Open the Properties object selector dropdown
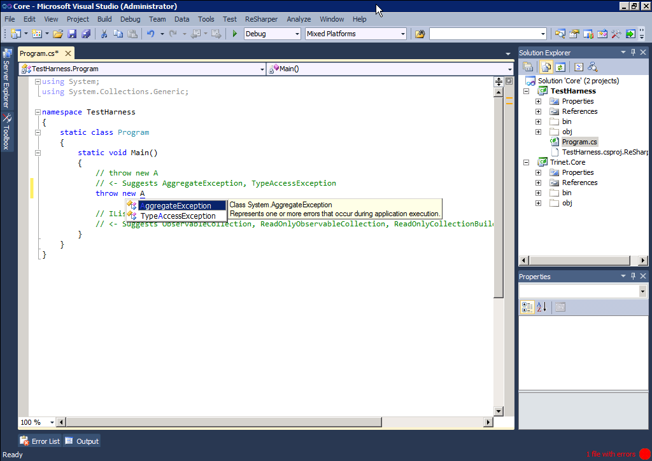Viewport: 652px width, 461px height. tap(643, 291)
